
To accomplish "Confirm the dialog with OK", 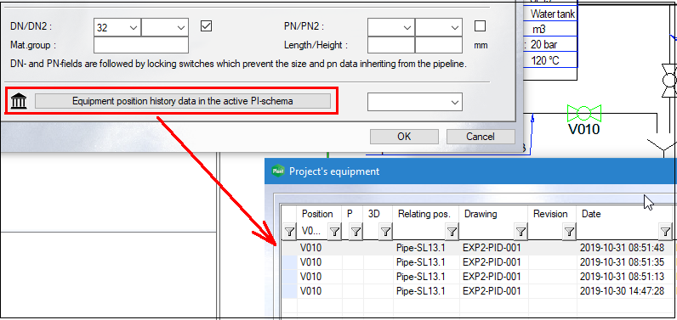I will point(404,137).
